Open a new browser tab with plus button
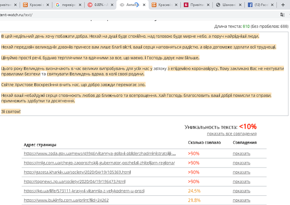 point(283,5)
